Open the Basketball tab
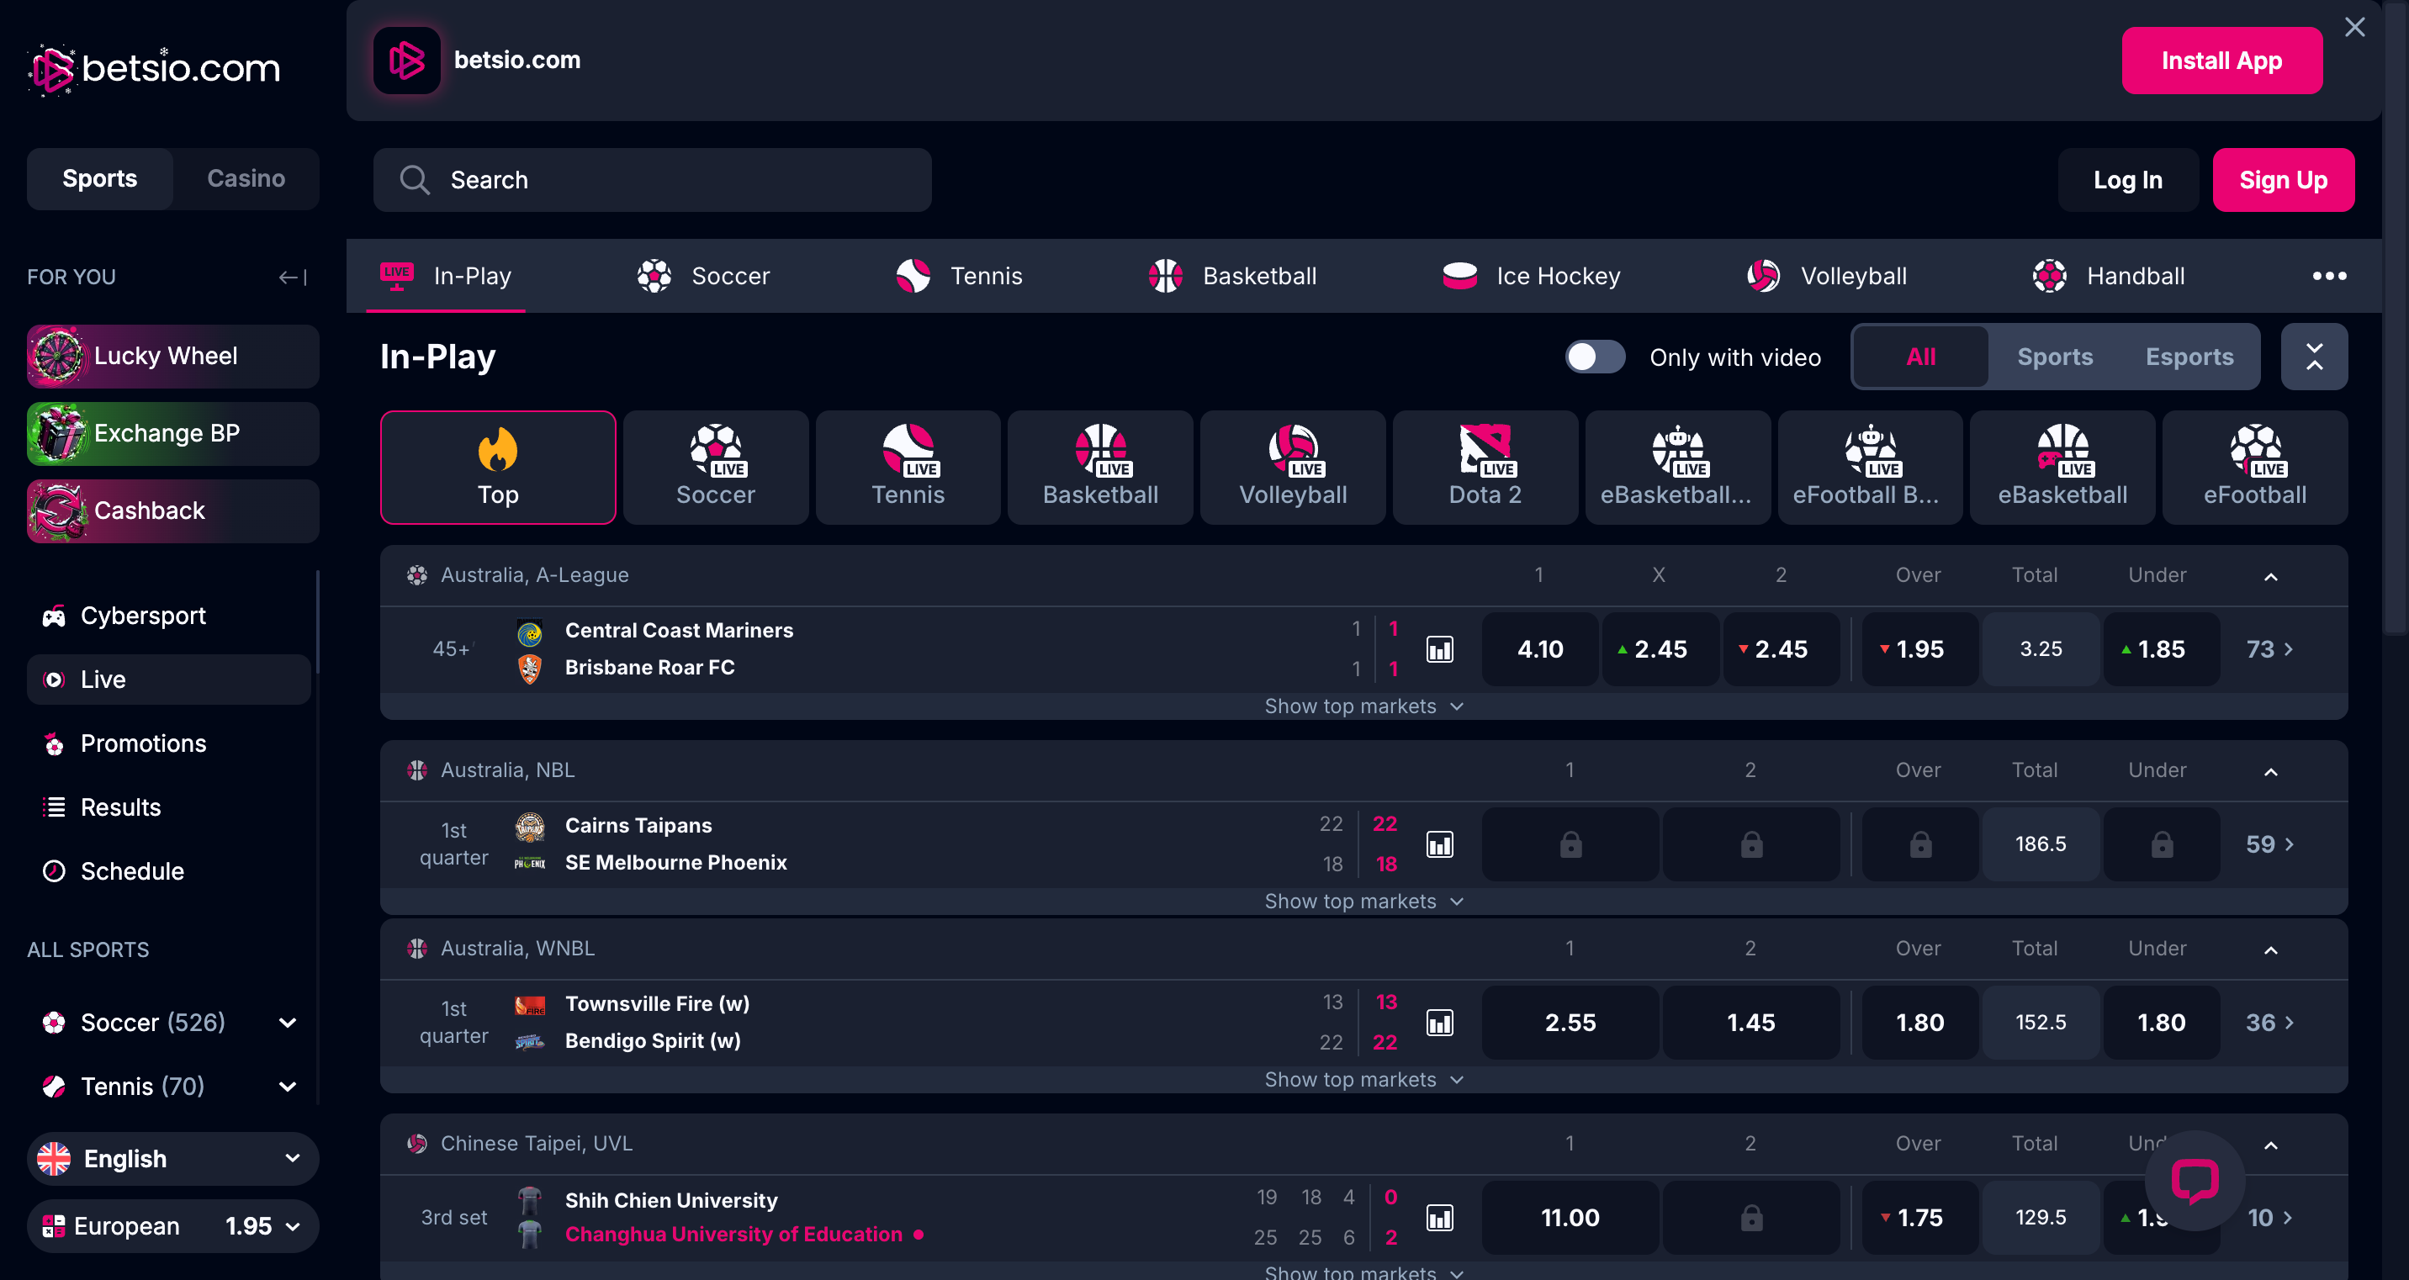The height and width of the screenshot is (1280, 2409). coord(1232,276)
